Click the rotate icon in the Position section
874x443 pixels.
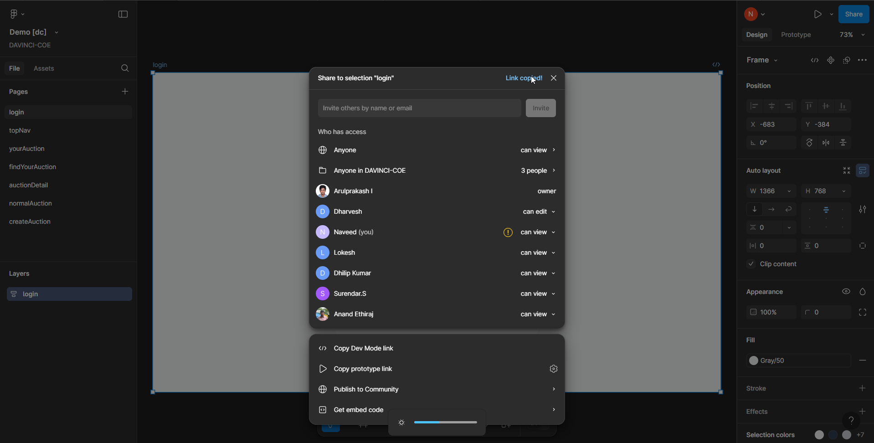tap(810, 143)
